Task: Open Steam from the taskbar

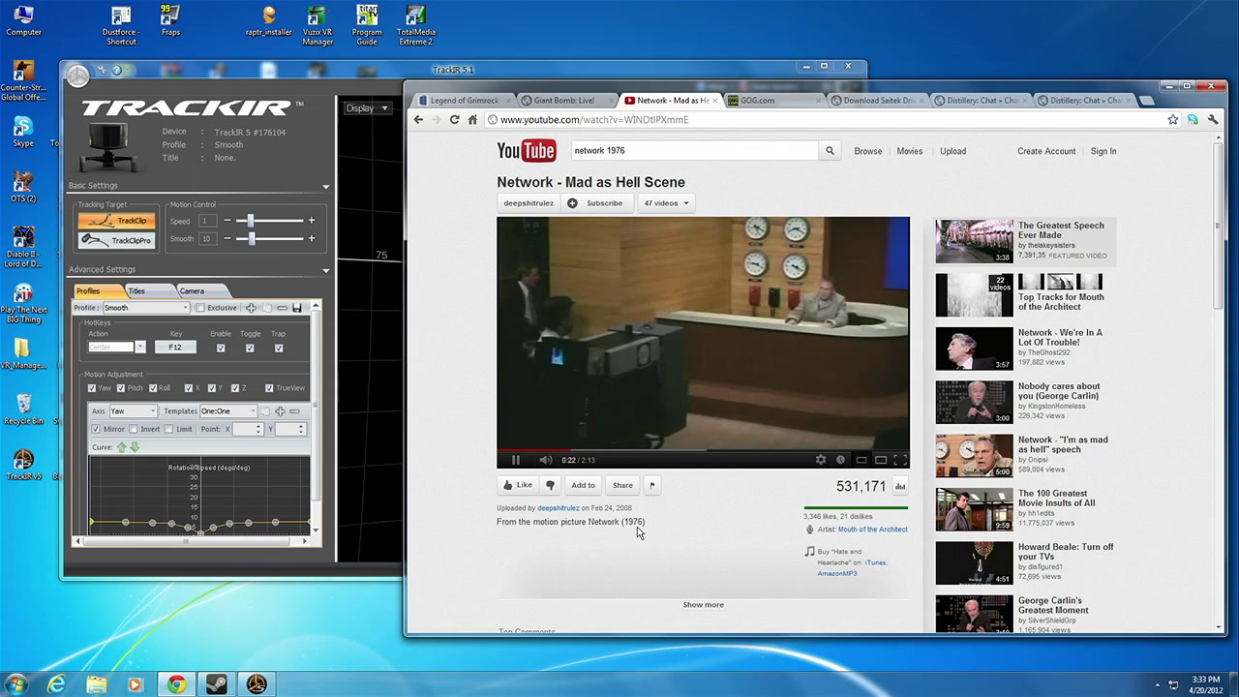Action: [x=215, y=684]
